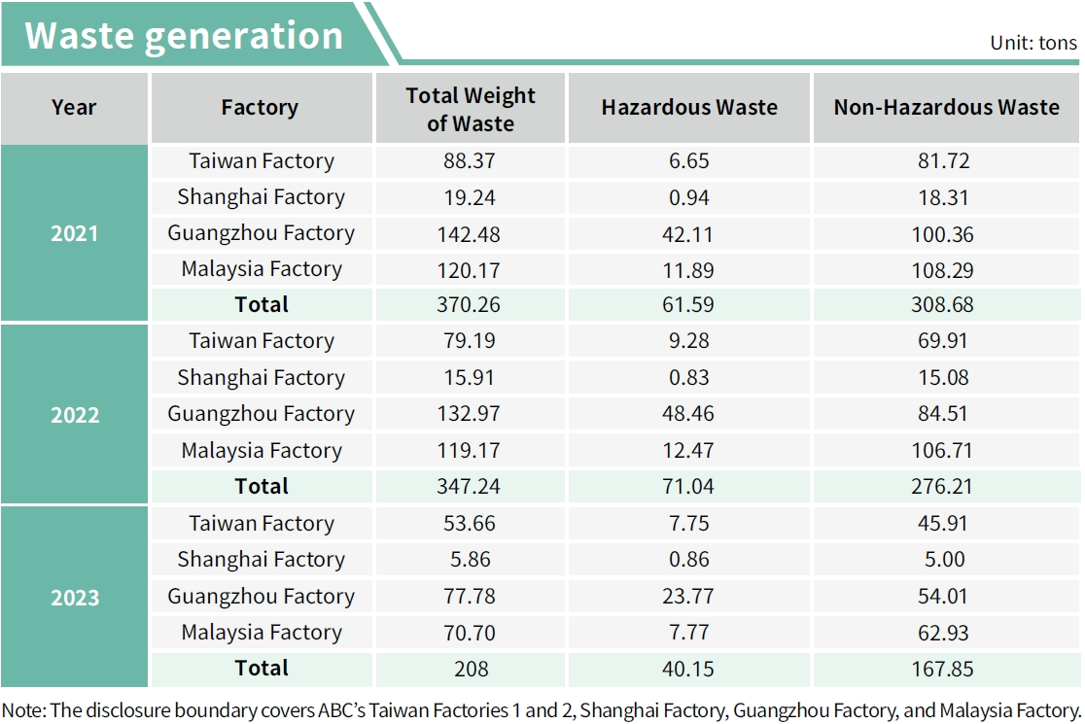The image size is (1085, 724).
Task: Click the 370.26 total for 2021
Action: tap(471, 305)
